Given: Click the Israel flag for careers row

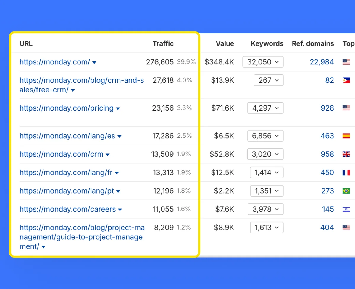Looking at the screenshot, I should point(346,209).
